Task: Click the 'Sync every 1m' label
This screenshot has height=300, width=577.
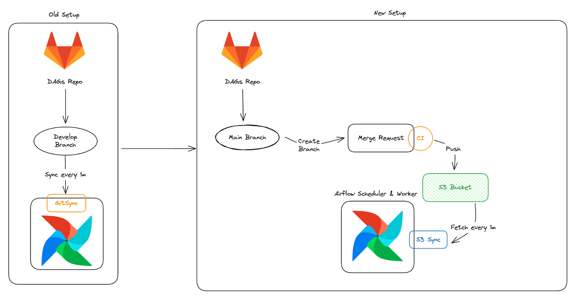Action: (x=65, y=175)
